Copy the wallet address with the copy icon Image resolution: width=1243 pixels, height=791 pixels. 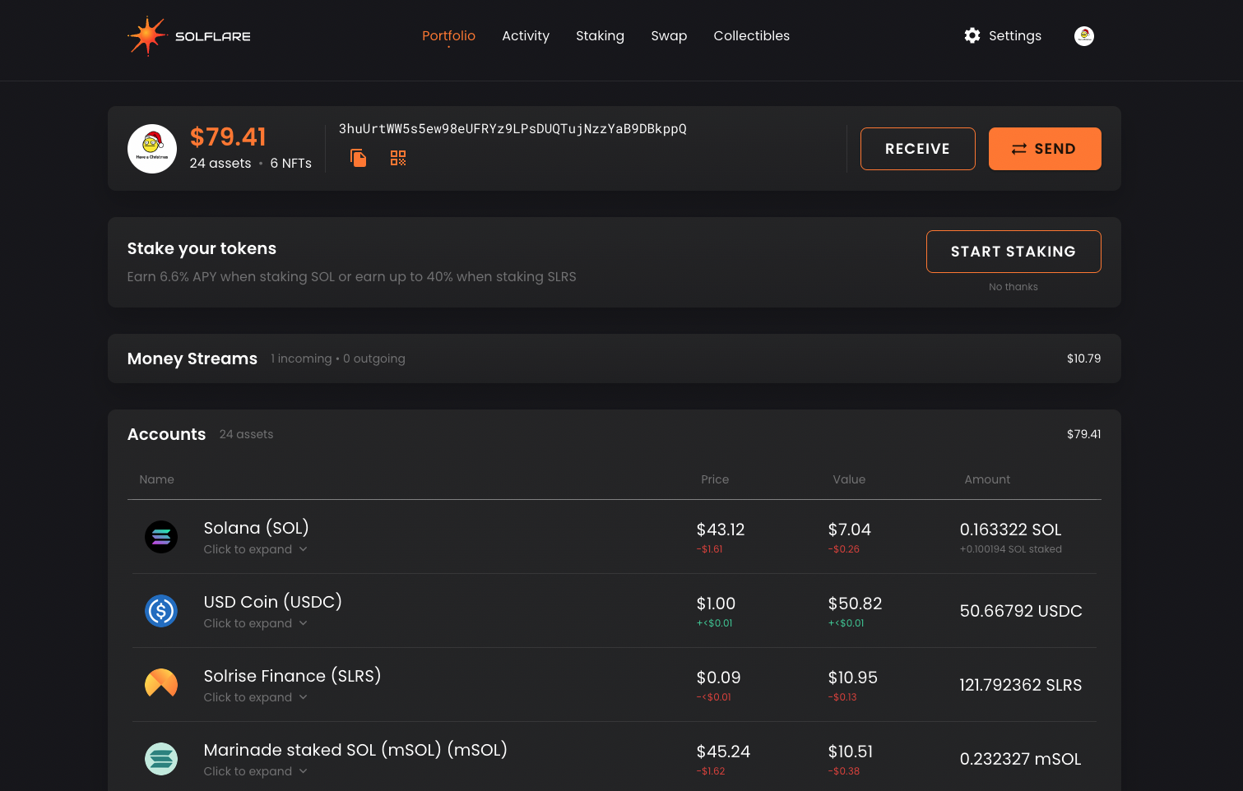pos(358,158)
